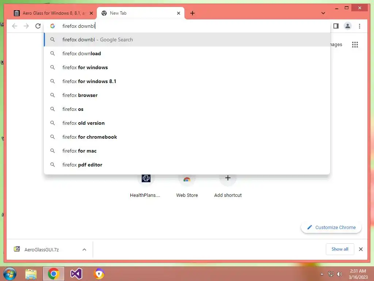Open the HealthPlans shortcut tile
The image size is (374, 281).
146,186
